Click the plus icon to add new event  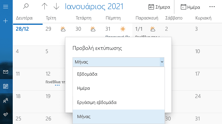click(x=6, y=21)
